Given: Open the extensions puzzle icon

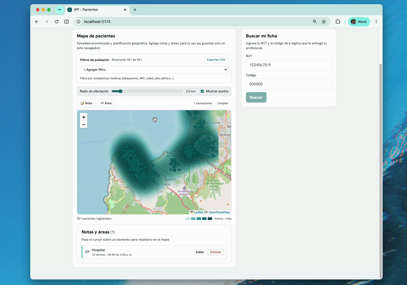Looking at the screenshot, I should click(x=338, y=22).
